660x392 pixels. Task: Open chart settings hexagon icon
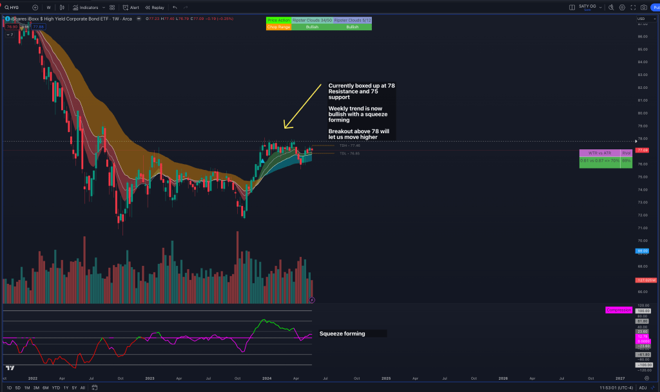(622, 8)
